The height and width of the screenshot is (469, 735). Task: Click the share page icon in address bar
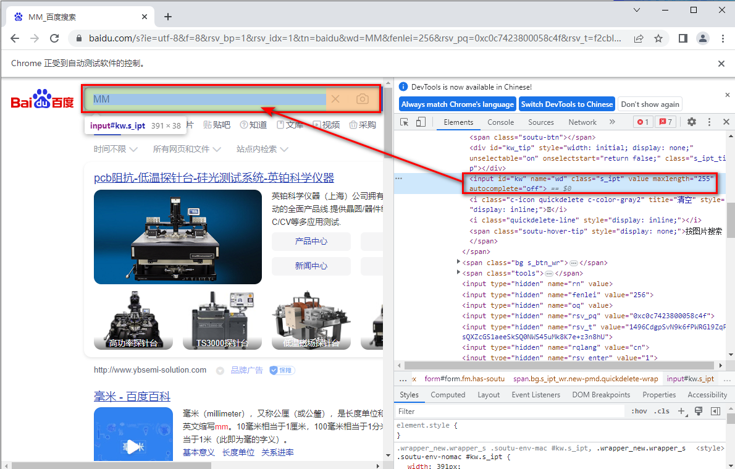pyautogui.click(x=639, y=38)
